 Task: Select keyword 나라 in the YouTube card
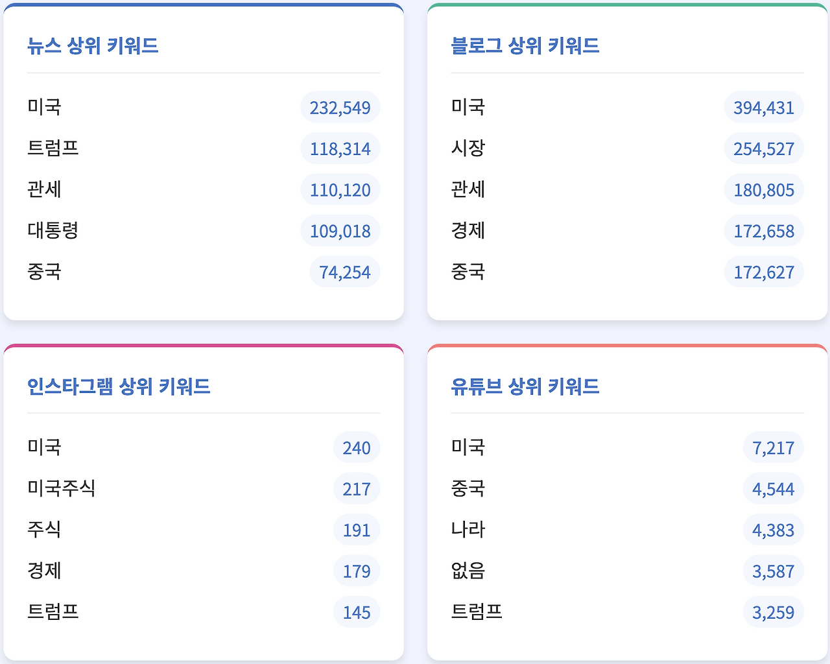[x=468, y=529]
